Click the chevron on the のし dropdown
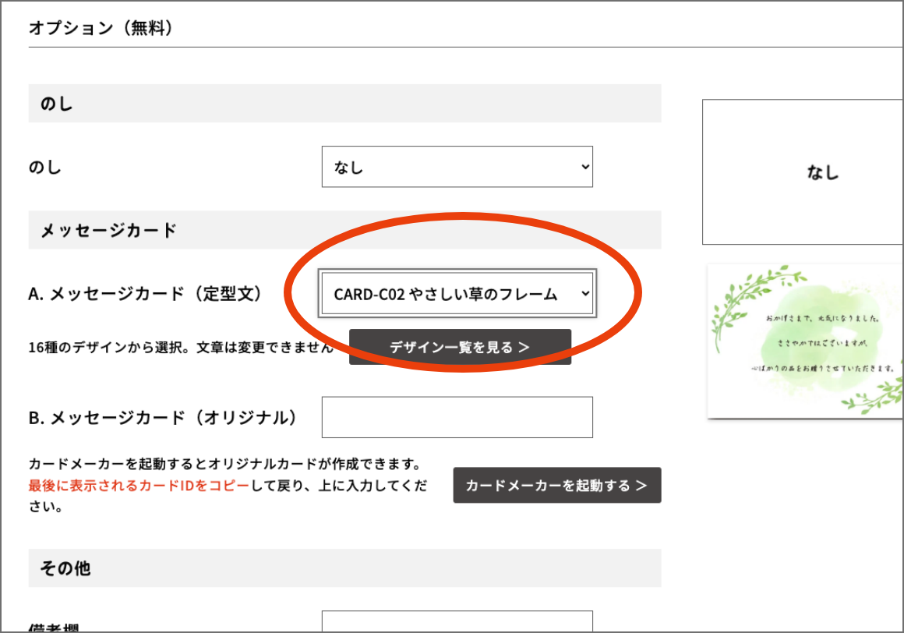The image size is (904, 633). point(584,168)
